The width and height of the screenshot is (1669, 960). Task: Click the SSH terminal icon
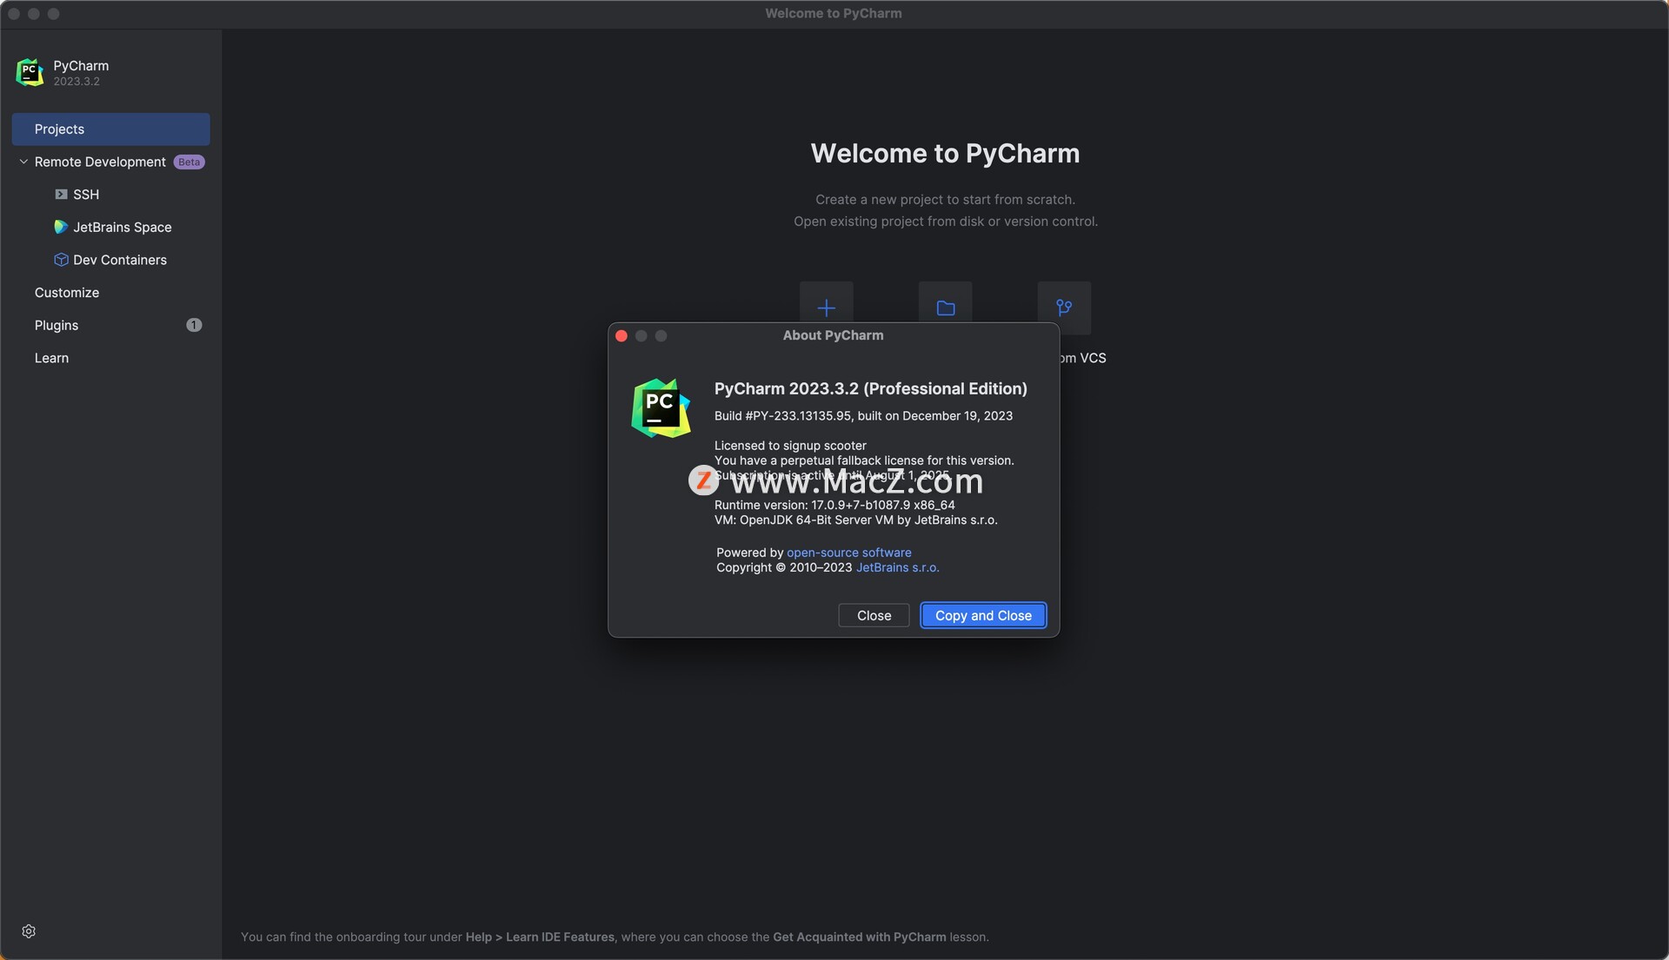pos(61,195)
